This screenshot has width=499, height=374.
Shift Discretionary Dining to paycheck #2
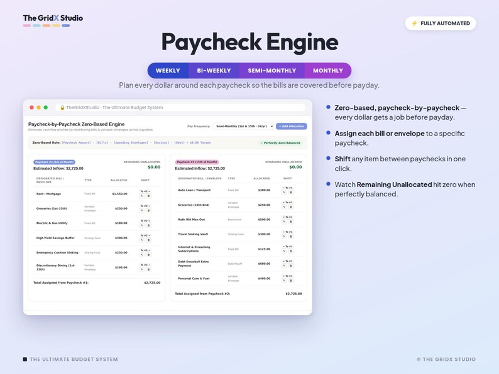coord(145,265)
